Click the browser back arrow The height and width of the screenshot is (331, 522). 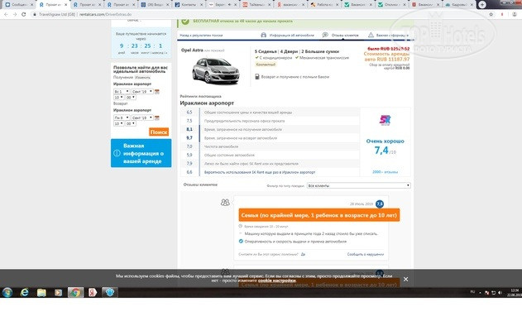[4, 14]
